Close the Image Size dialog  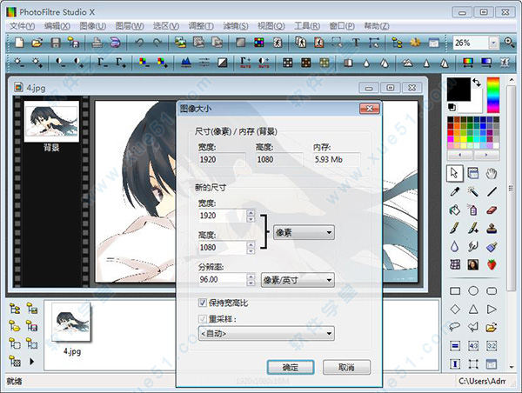tap(370, 109)
